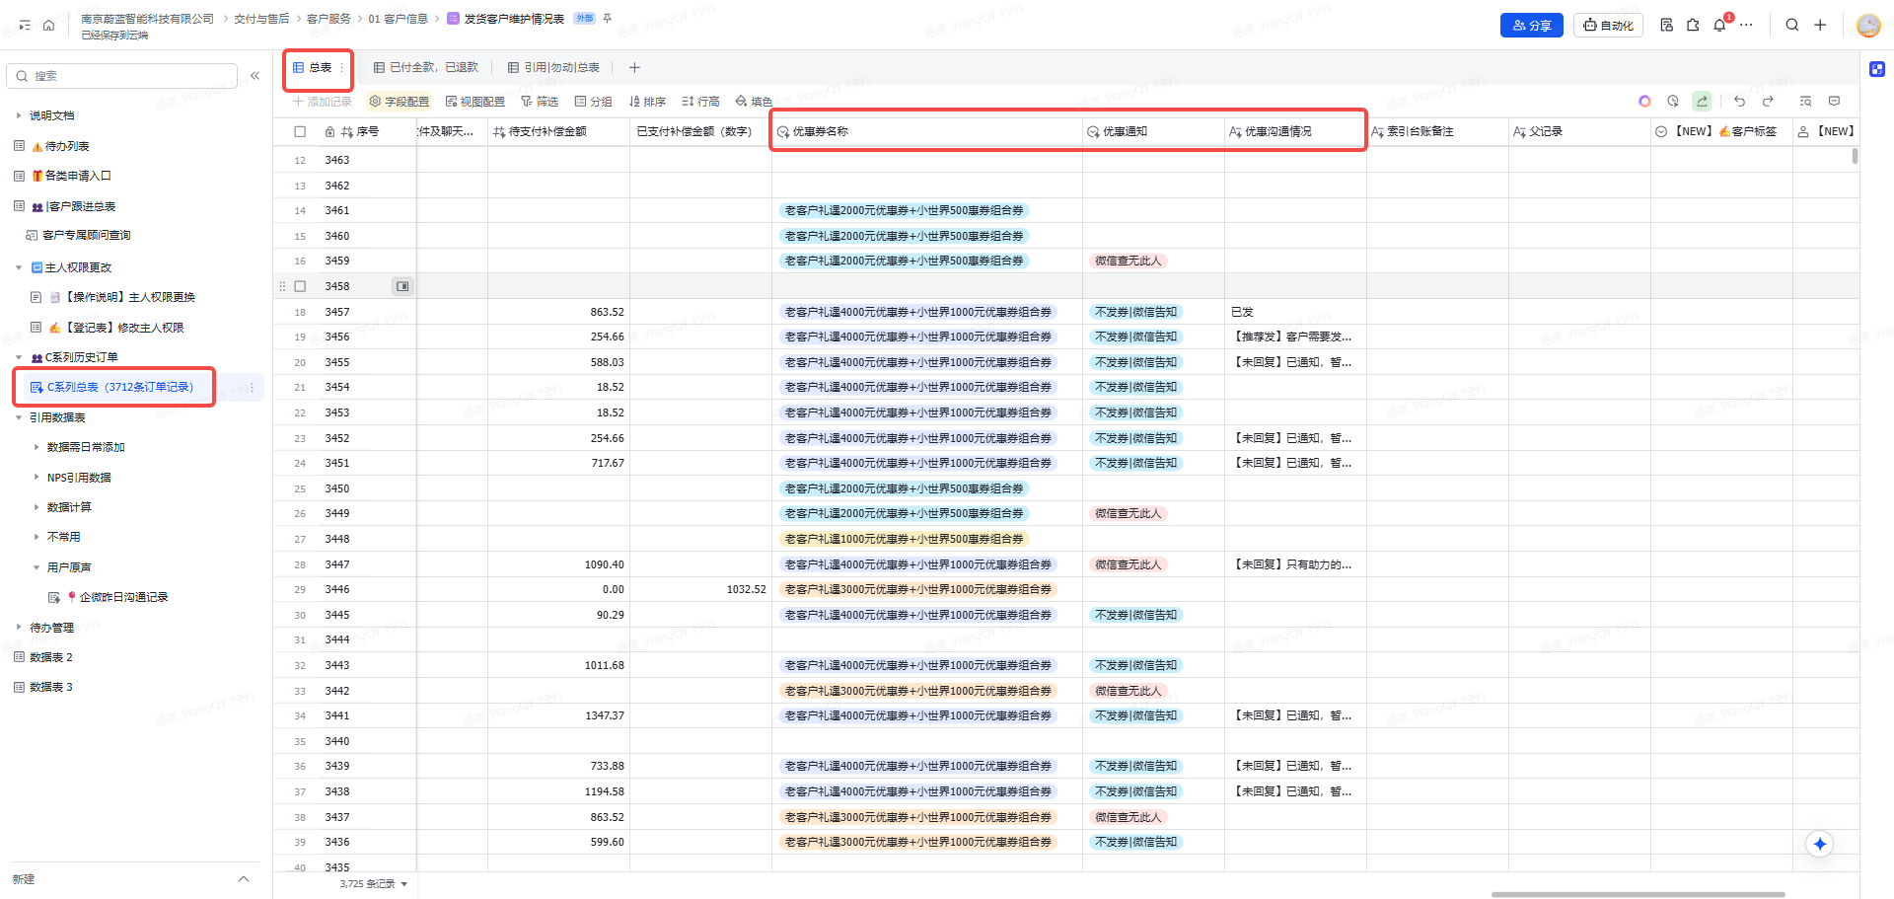Open the comments icon in the toolbar
The height and width of the screenshot is (899, 1894).
[1834, 102]
